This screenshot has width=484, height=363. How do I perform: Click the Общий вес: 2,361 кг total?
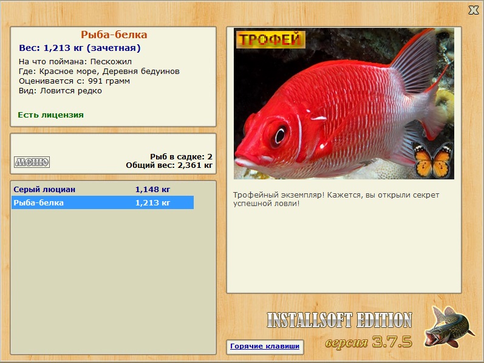[169, 165]
